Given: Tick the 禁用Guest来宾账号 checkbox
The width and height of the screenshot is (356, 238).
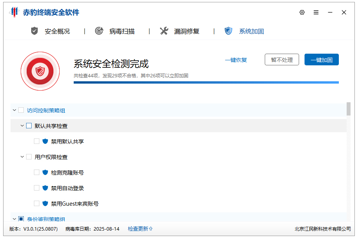Looking at the screenshot, I should click(37, 203).
